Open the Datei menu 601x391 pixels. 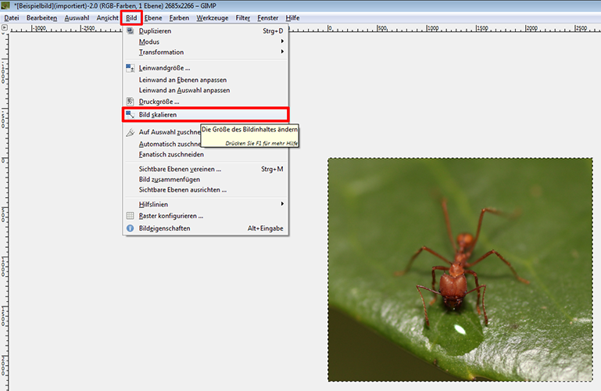tap(12, 17)
